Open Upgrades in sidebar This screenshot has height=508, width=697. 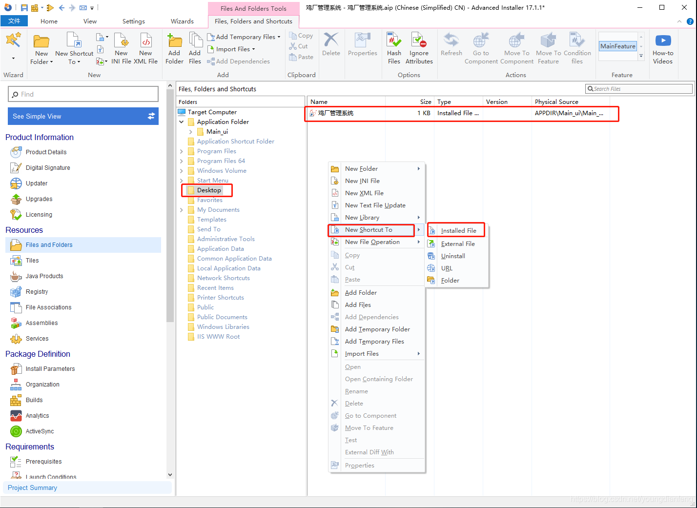39,199
